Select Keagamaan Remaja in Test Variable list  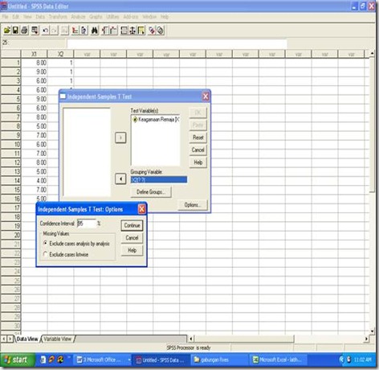[x=156, y=120]
